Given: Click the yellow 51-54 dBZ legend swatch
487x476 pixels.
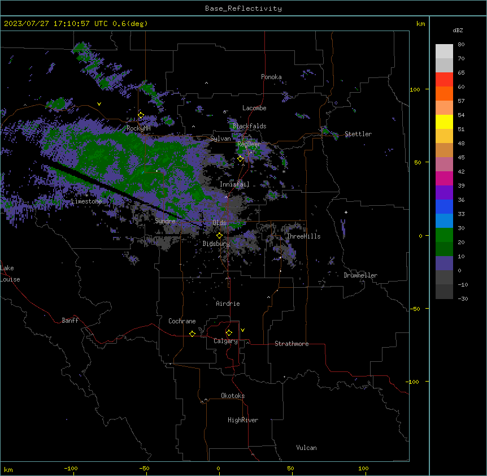Looking at the screenshot, I should 444,122.
